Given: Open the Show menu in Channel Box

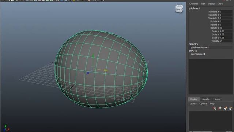Looking at the screenshot, I should point(220,4).
